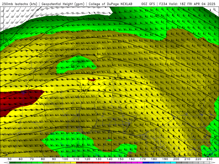This screenshot has width=219, height=164.
Task: Click the small maroon jet-max patch mid-map
Action: point(92,80)
